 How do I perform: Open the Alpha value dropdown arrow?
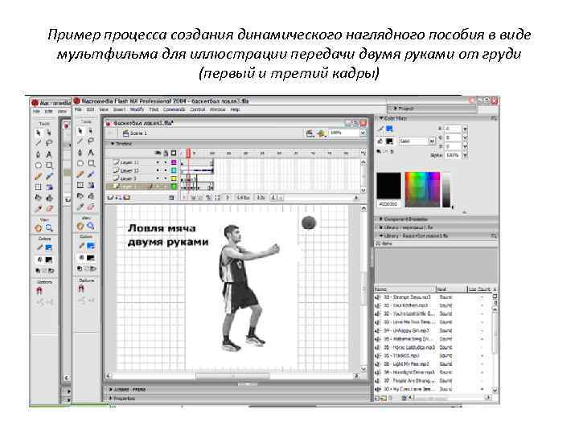[465, 155]
